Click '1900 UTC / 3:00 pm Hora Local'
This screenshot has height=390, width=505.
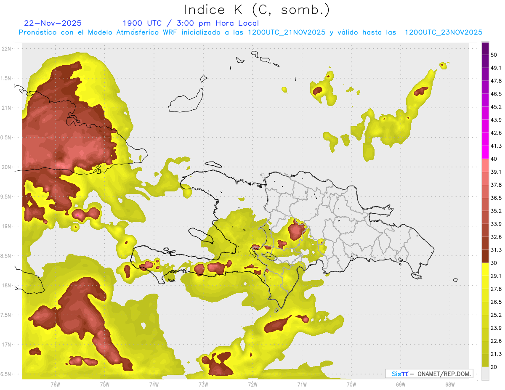191,23
